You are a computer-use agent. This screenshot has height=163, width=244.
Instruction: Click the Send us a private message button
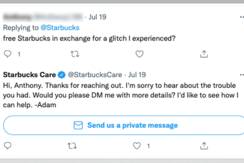click(124, 125)
